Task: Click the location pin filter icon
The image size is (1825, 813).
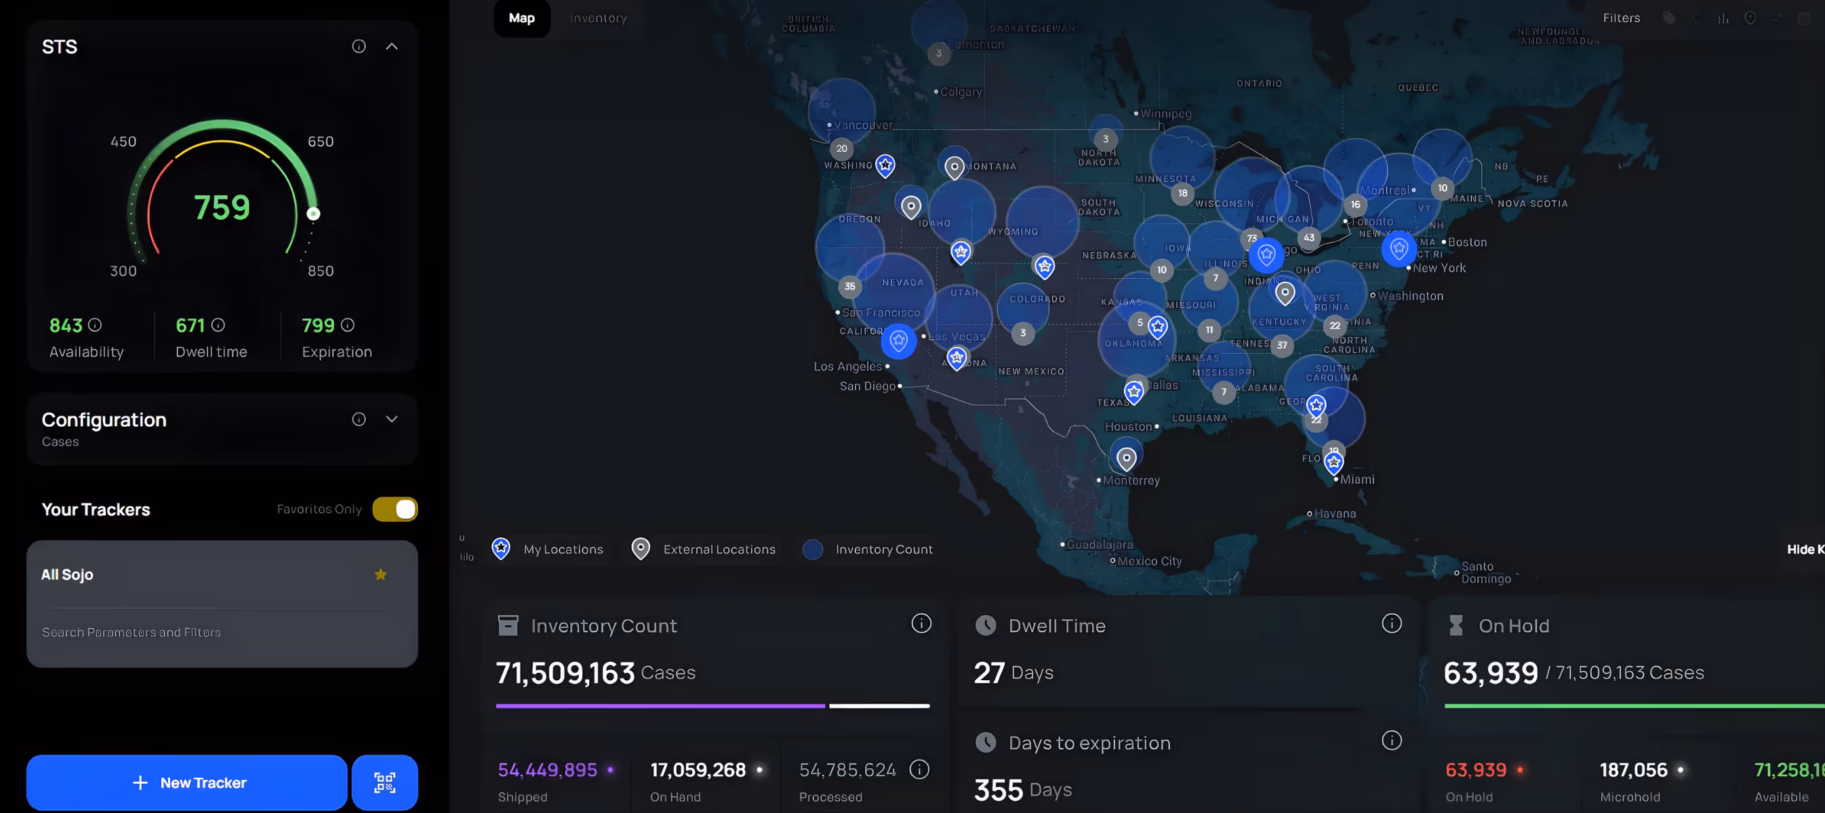Action: (1750, 18)
